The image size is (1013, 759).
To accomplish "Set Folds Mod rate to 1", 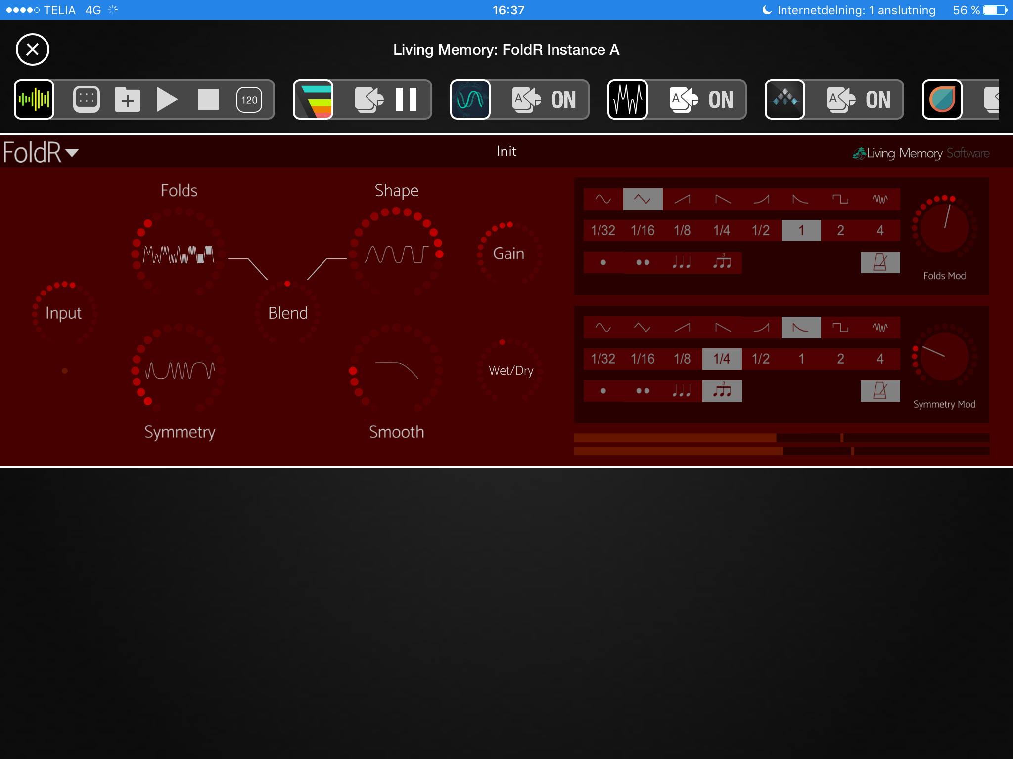I will [801, 230].
